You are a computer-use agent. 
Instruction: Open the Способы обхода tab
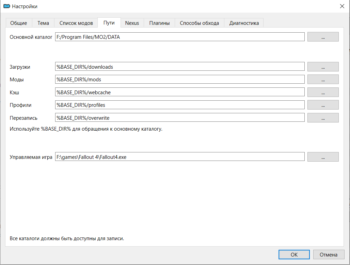[199, 23]
